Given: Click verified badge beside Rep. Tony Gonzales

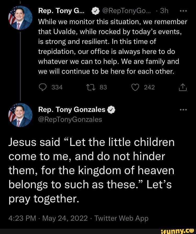Looking at the screenshot, I should click(x=111, y=110).
